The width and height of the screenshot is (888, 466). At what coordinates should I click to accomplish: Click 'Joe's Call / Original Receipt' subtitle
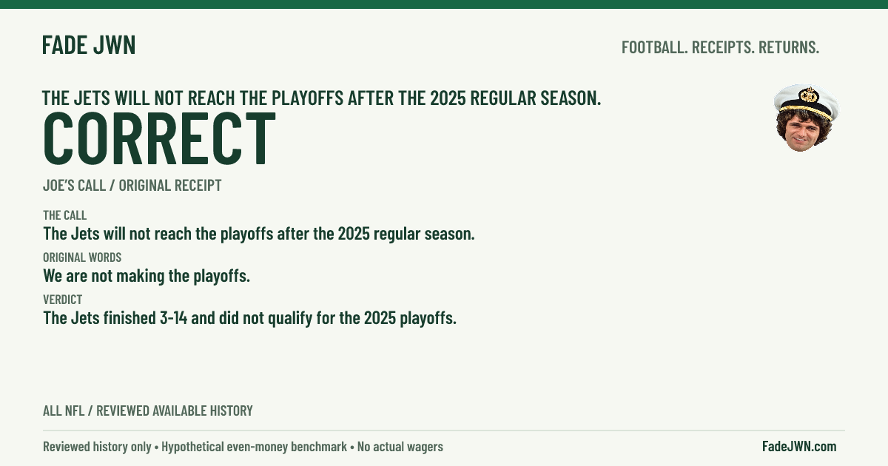click(132, 186)
